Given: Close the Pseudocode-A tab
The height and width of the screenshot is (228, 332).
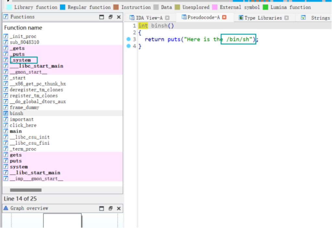Looking at the screenshot, I should (224, 17).
